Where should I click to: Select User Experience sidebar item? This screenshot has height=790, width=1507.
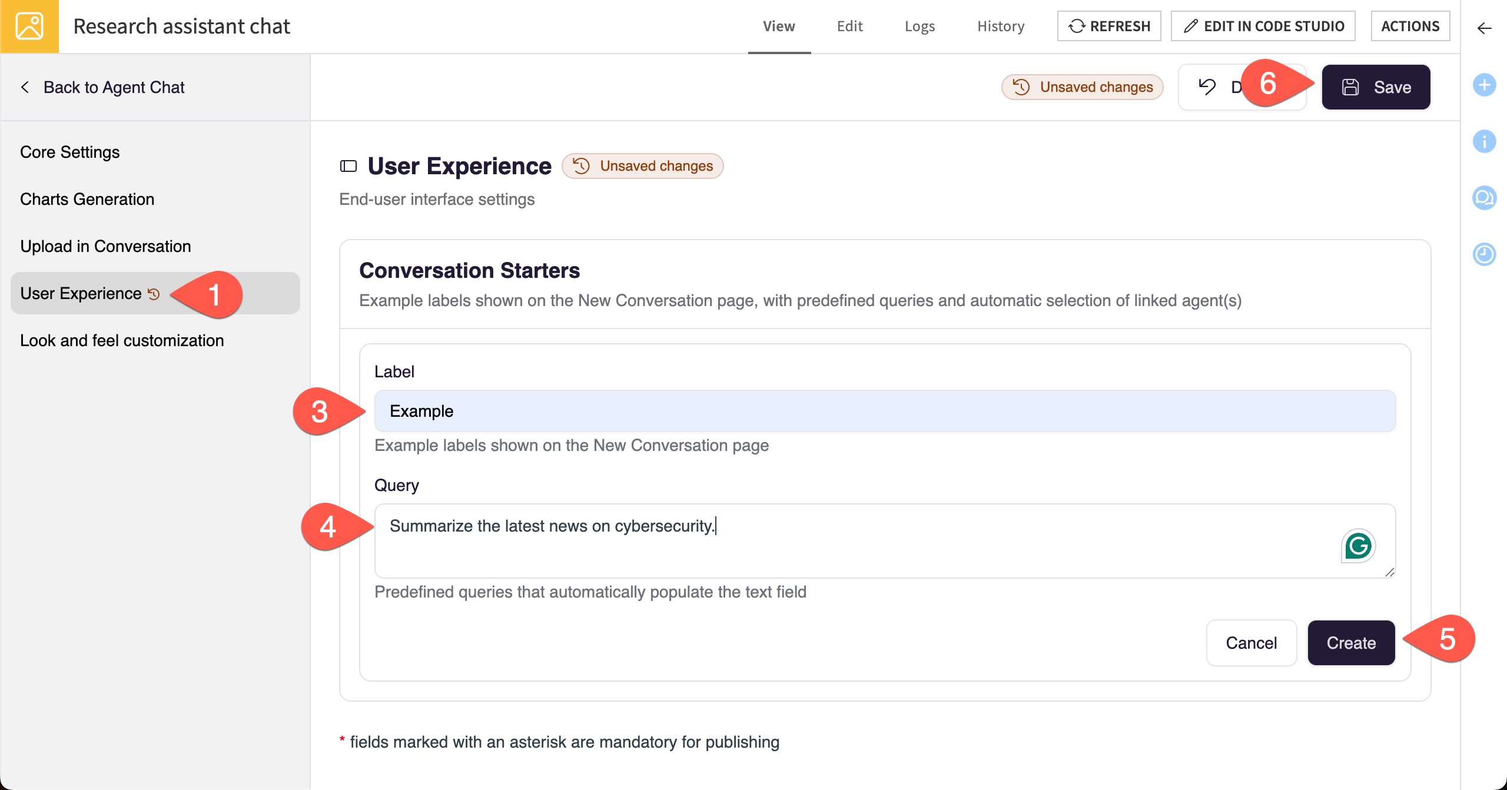click(x=155, y=293)
